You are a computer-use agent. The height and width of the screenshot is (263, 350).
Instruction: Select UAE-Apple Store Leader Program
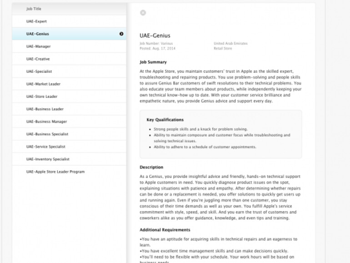click(55, 172)
